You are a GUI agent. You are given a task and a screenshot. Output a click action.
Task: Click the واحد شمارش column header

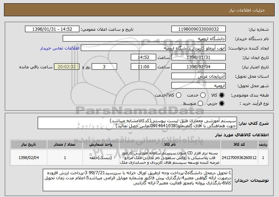pyautogui.click(x=101, y=145)
